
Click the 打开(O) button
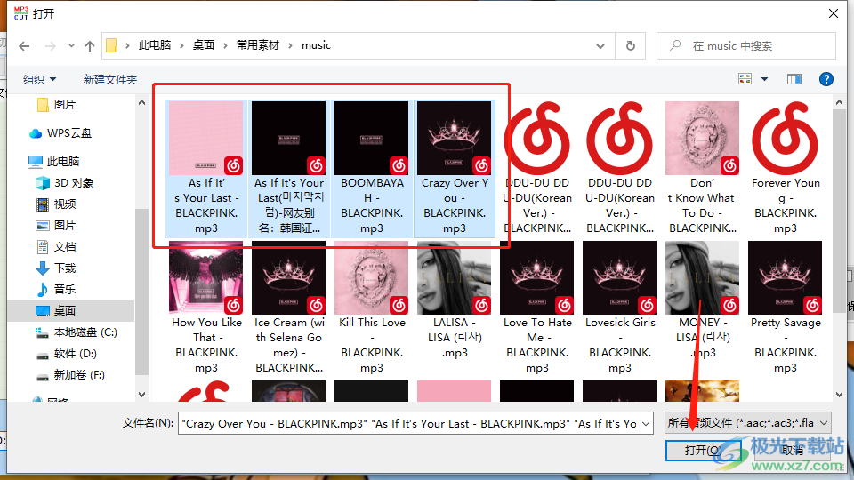click(703, 450)
